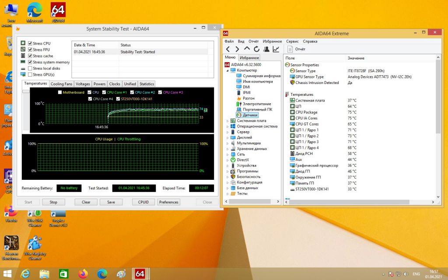Open the Файл menu in AIDA64
Screen dimensions: 448x280
229,42
